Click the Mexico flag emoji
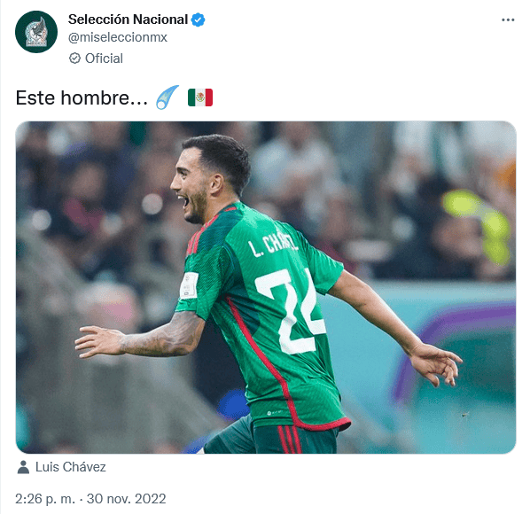Image resolution: width=530 pixels, height=514 pixels. click(x=200, y=97)
